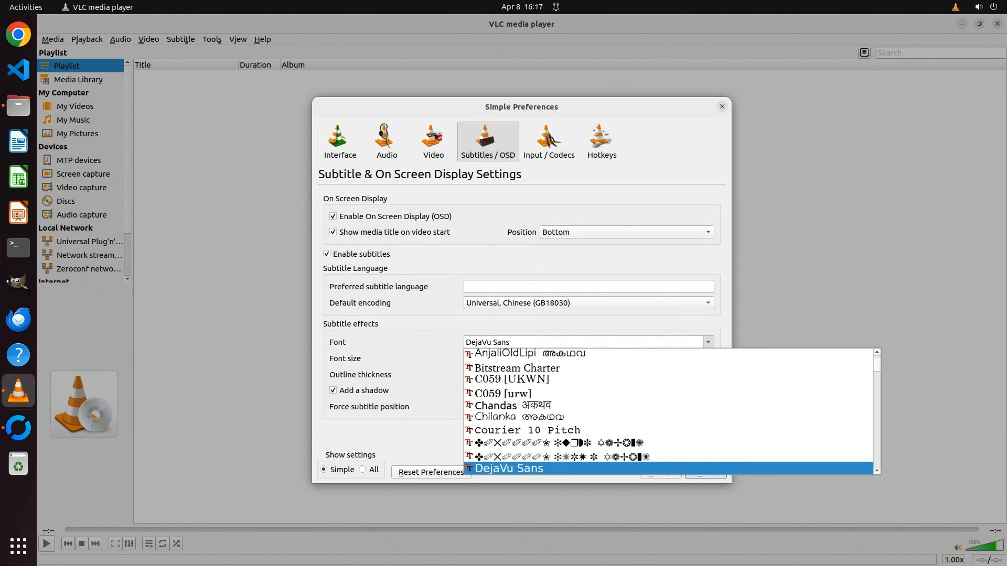Disable Enable On Screen Display checkbox
The height and width of the screenshot is (566, 1007).
pyautogui.click(x=333, y=216)
